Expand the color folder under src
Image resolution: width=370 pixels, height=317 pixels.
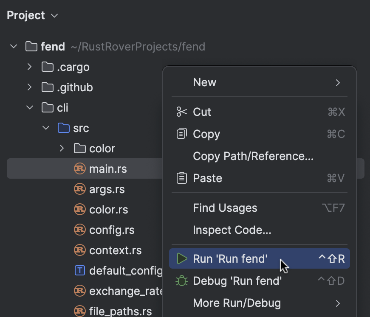point(62,148)
